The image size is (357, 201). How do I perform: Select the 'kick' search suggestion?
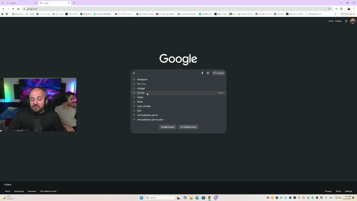pyautogui.click(x=178, y=111)
